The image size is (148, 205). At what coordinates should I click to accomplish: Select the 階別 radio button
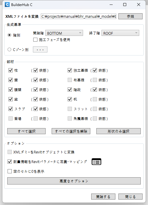coord(9,35)
